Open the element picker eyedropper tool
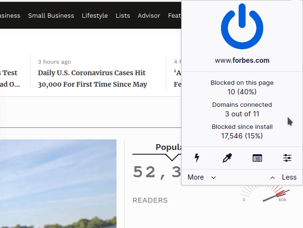Image resolution: width=303 pixels, height=228 pixels. (x=227, y=158)
